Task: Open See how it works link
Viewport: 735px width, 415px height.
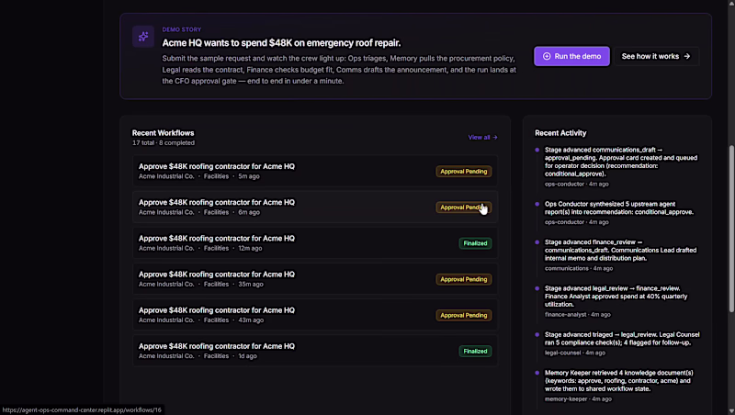Action: pos(656,56)
